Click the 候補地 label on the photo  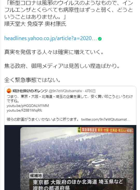[x=36, y=176]
